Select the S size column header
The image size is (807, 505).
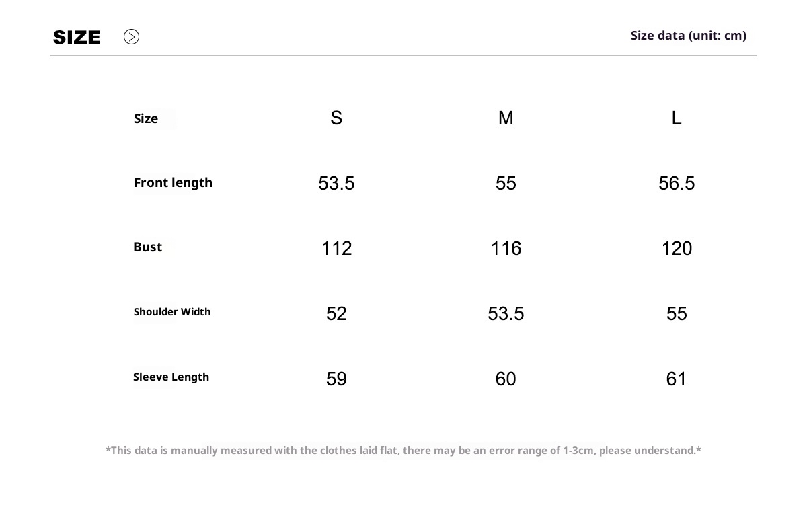coord(336,118)
